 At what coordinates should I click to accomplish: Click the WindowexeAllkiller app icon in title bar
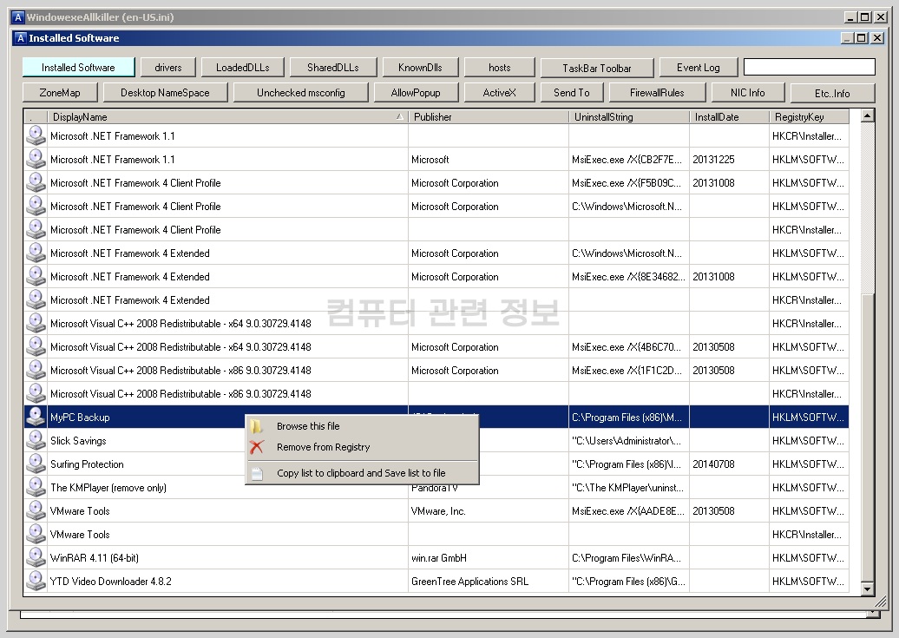coord(17,17)
